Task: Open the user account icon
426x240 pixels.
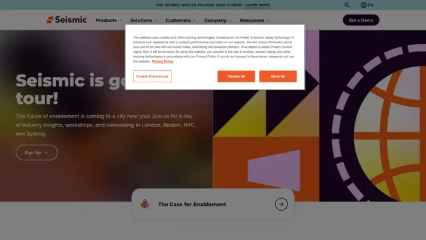Action: (x=364, y=5)
